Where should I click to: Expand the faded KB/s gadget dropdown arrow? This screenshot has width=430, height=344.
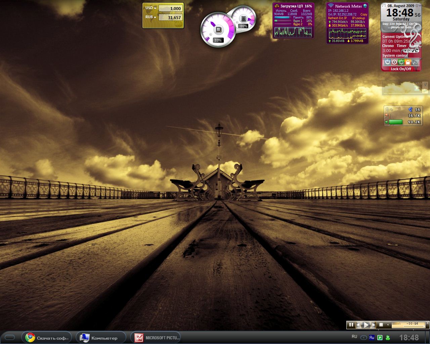tap(425, 84)
